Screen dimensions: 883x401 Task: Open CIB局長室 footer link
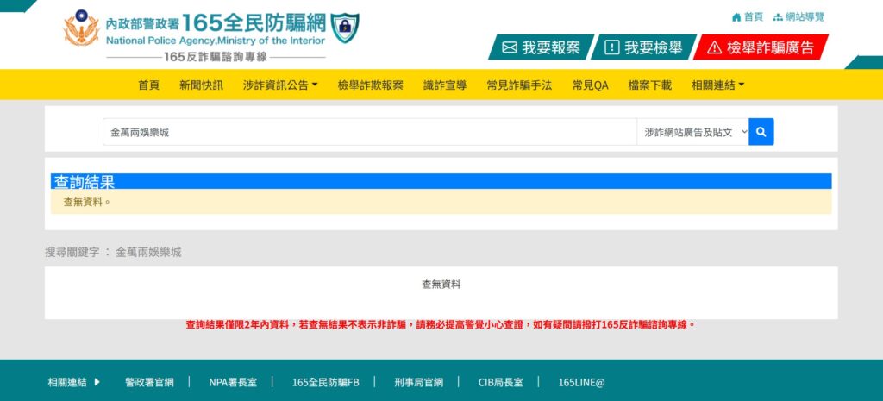pos(501,382)
